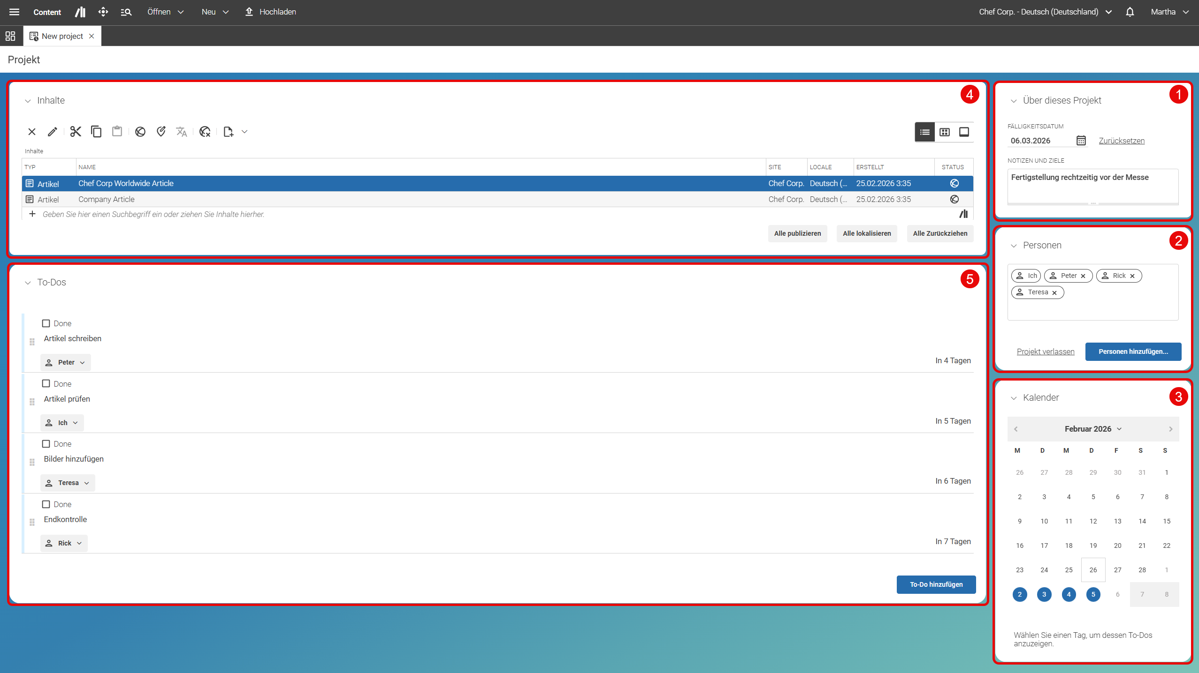This screenshot has width=1199, height=673.
Task: Open Rick assignee dropdown
Action: (64, 543)
